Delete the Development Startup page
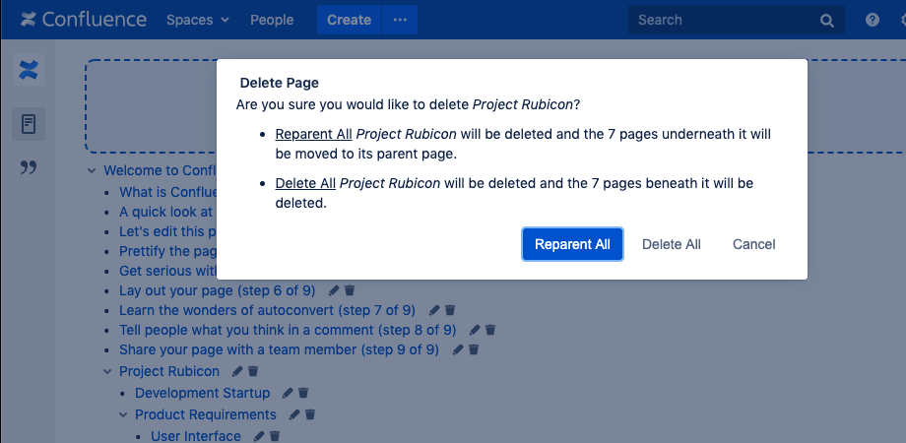Image resolution: width=906 pixels, height=443 pixels. [x=303, y=394]
